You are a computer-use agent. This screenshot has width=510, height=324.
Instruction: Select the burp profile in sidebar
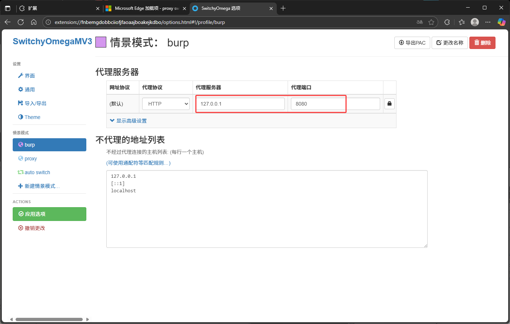(49, 145)
